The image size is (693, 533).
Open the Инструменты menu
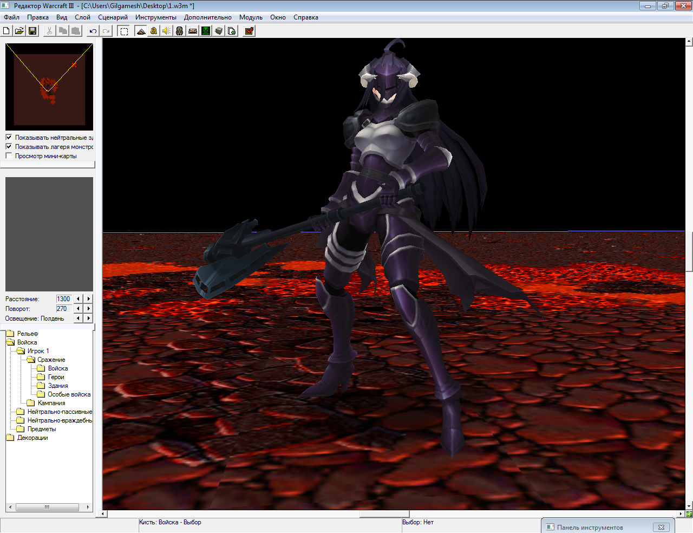click(x=156, y=17)
